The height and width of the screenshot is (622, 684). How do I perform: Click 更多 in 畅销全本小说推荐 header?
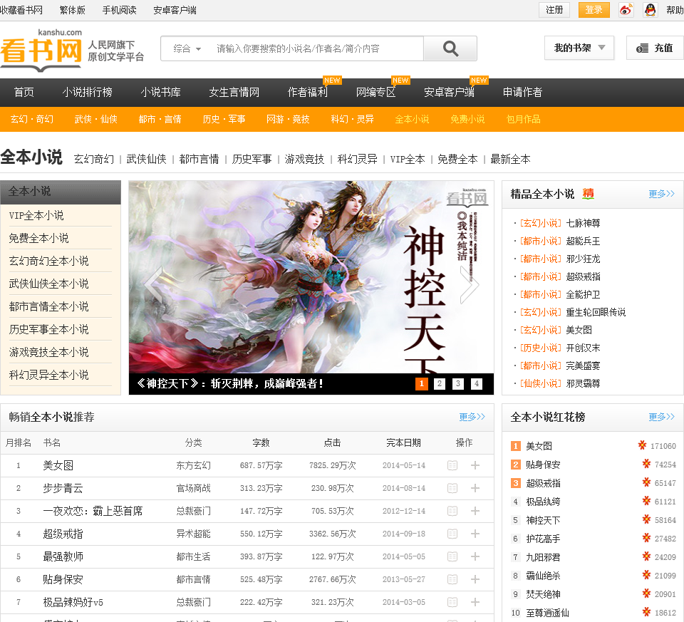pyautogui.click(x=472, y=417)
